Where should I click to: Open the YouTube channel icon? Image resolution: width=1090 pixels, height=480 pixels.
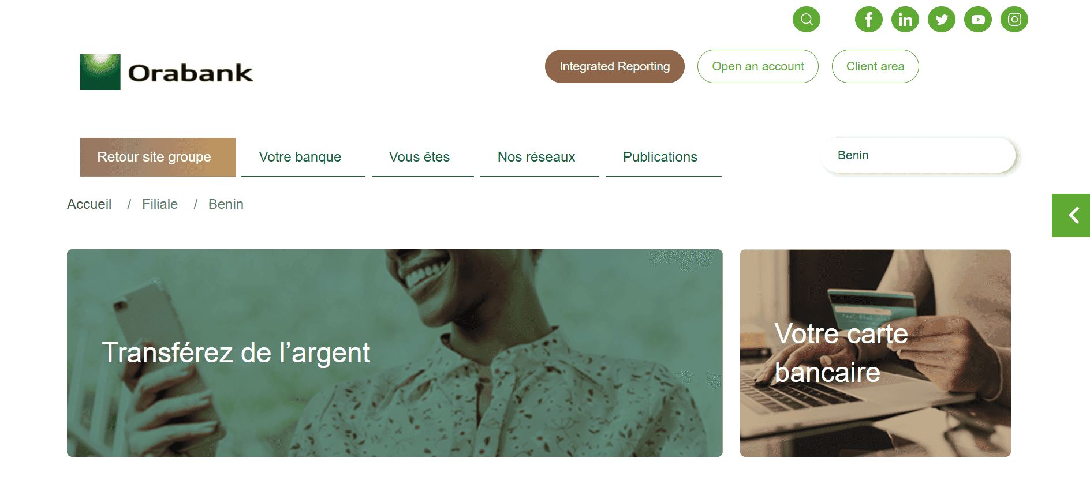(978, 20)
